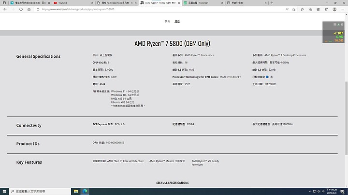Open SEE FULL SPECIFICATIONS link
Screen dimensions: 348x195
coord(172,182)
